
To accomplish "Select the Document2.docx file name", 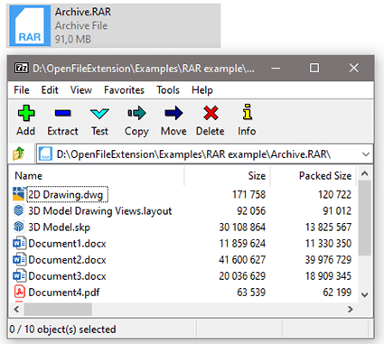I will click(67, 260).
